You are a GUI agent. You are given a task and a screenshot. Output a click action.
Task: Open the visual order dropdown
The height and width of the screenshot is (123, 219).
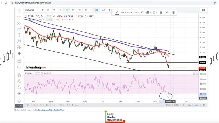click(148, 12)
